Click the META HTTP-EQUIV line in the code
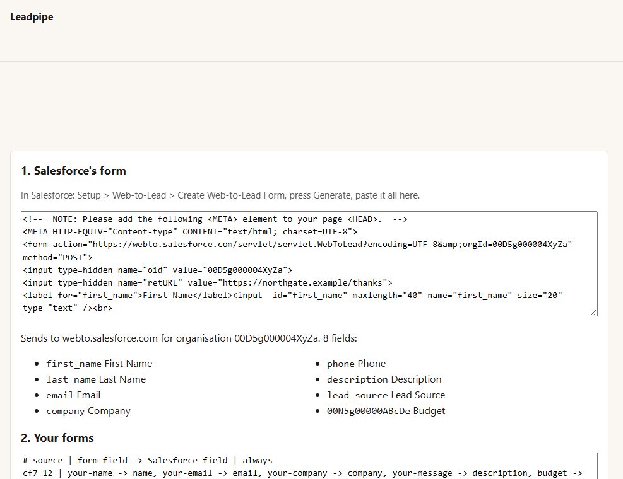The width and height of the screenshot is (623, 479). 190,232
